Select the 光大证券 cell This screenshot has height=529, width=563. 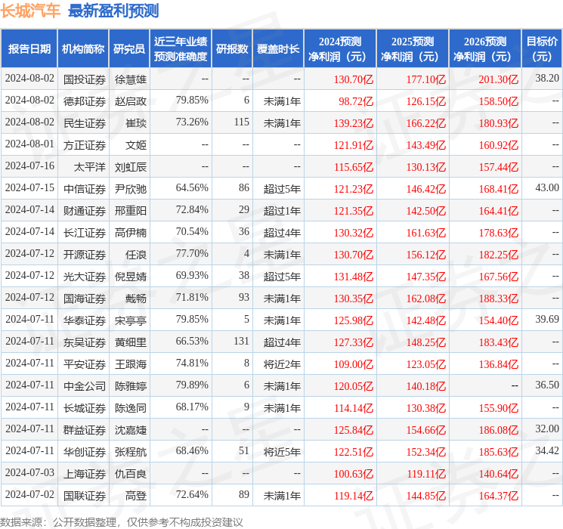85,277
